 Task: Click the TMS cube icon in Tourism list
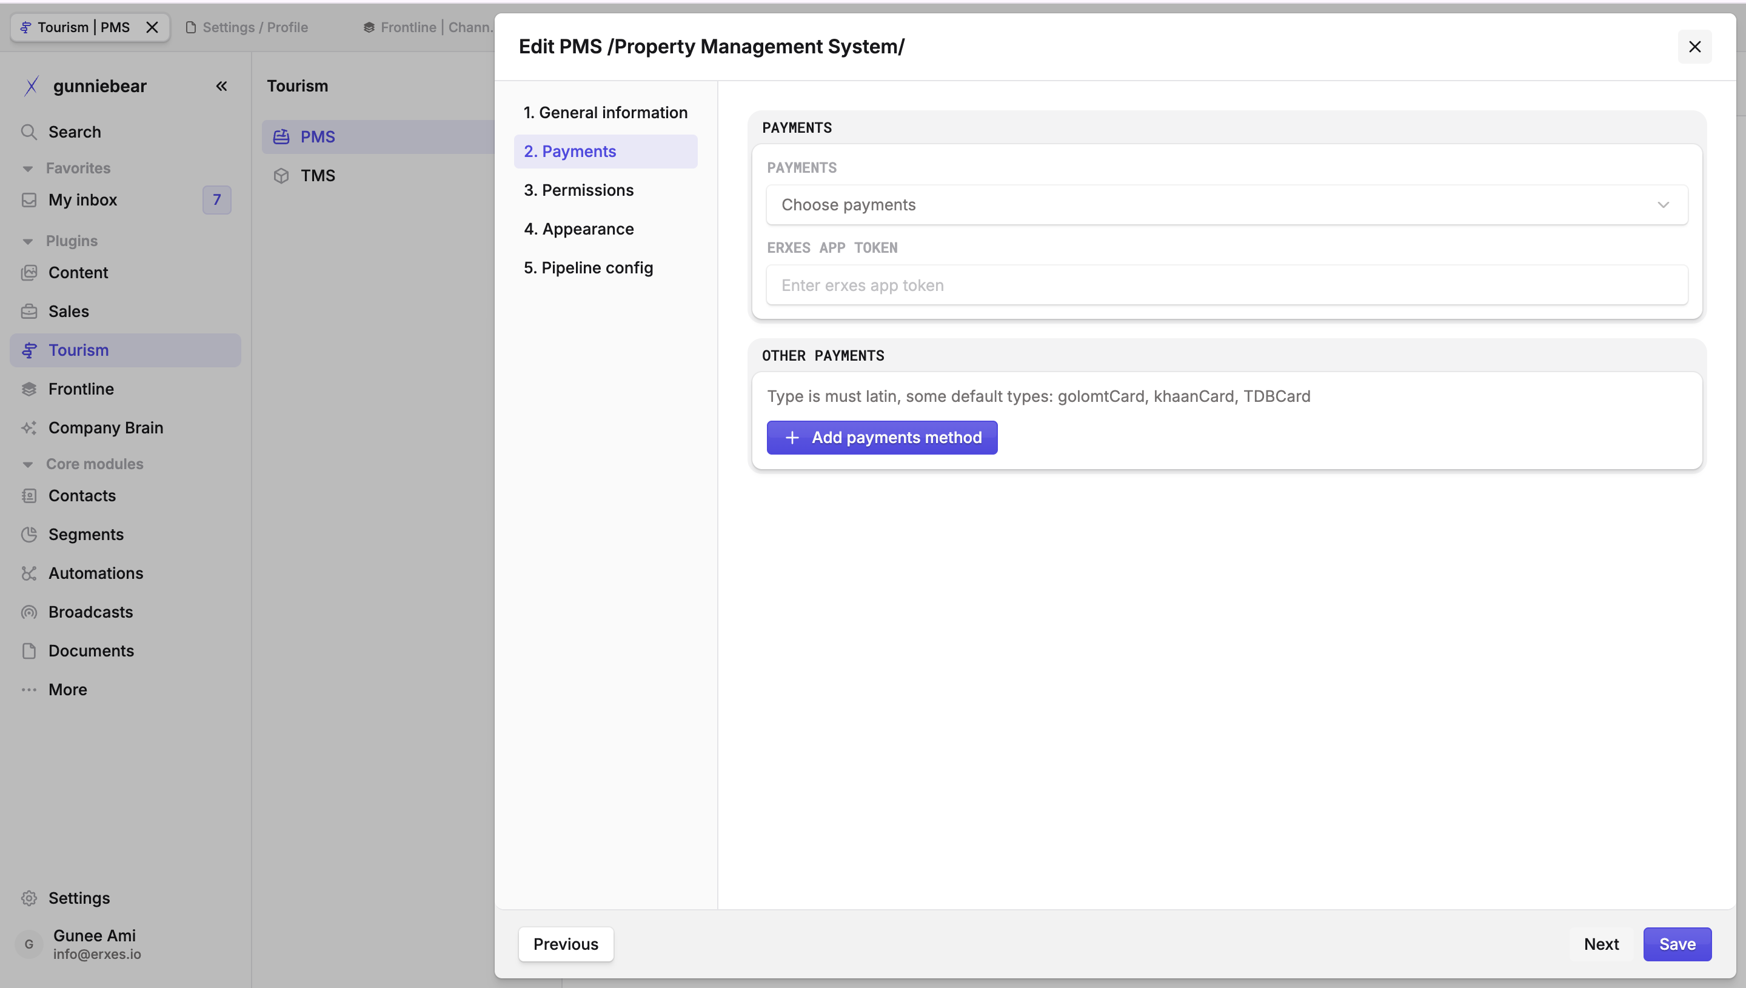pos(281,175)
